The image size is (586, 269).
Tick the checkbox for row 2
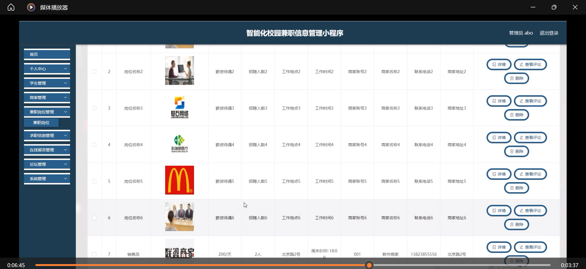(94, 72)
